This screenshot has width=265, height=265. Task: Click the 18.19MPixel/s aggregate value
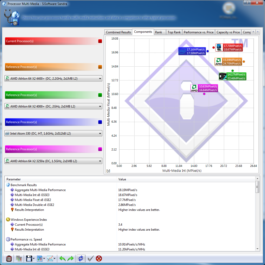coord(128,190)
